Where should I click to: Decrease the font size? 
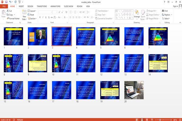click(62, 12)
